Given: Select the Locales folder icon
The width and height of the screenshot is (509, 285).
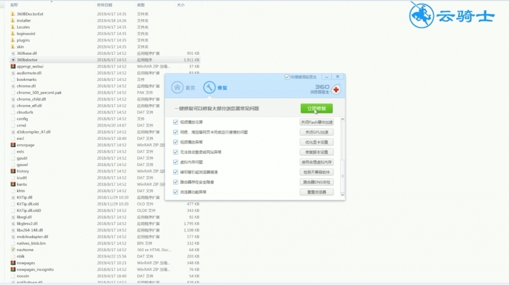Looking at the screenshot, I should click(13, 27).
